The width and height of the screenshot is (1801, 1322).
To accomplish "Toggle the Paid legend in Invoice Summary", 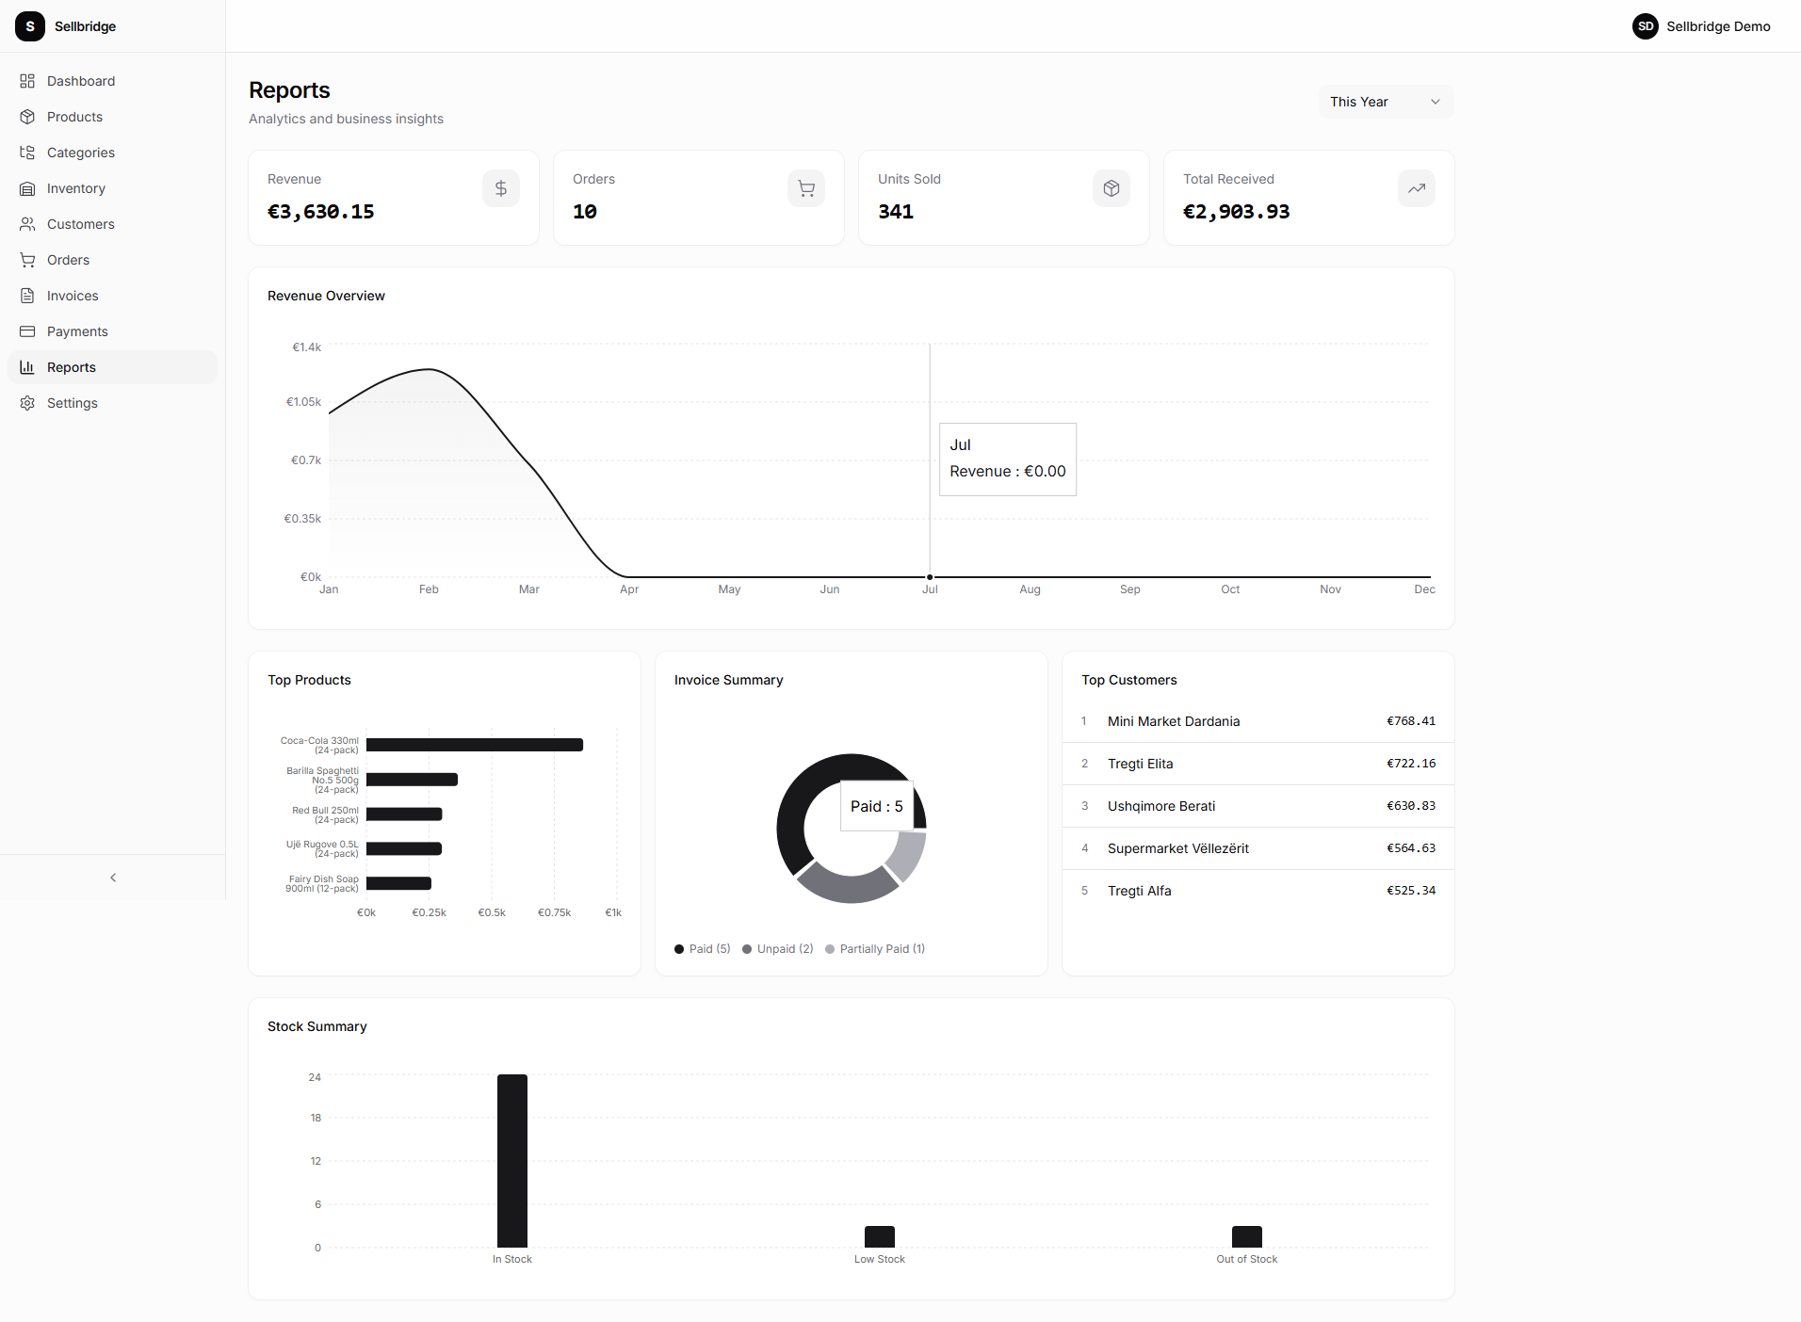I will (702, 948).
